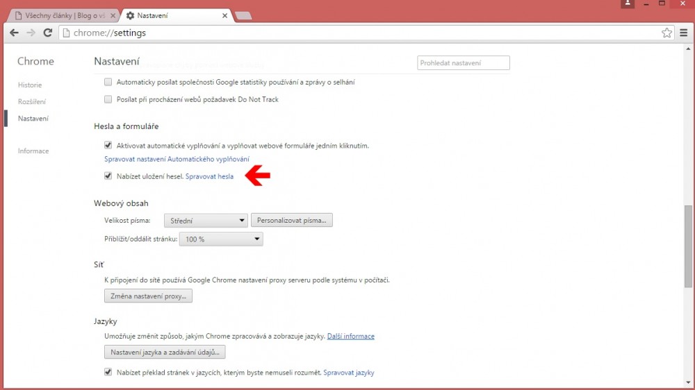Click the browser back arrow
The image size is (695, 390).
pyautogui.click(x=14, y=33)
